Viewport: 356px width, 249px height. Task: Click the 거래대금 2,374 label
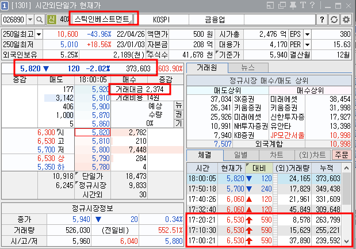click(140, 90)
